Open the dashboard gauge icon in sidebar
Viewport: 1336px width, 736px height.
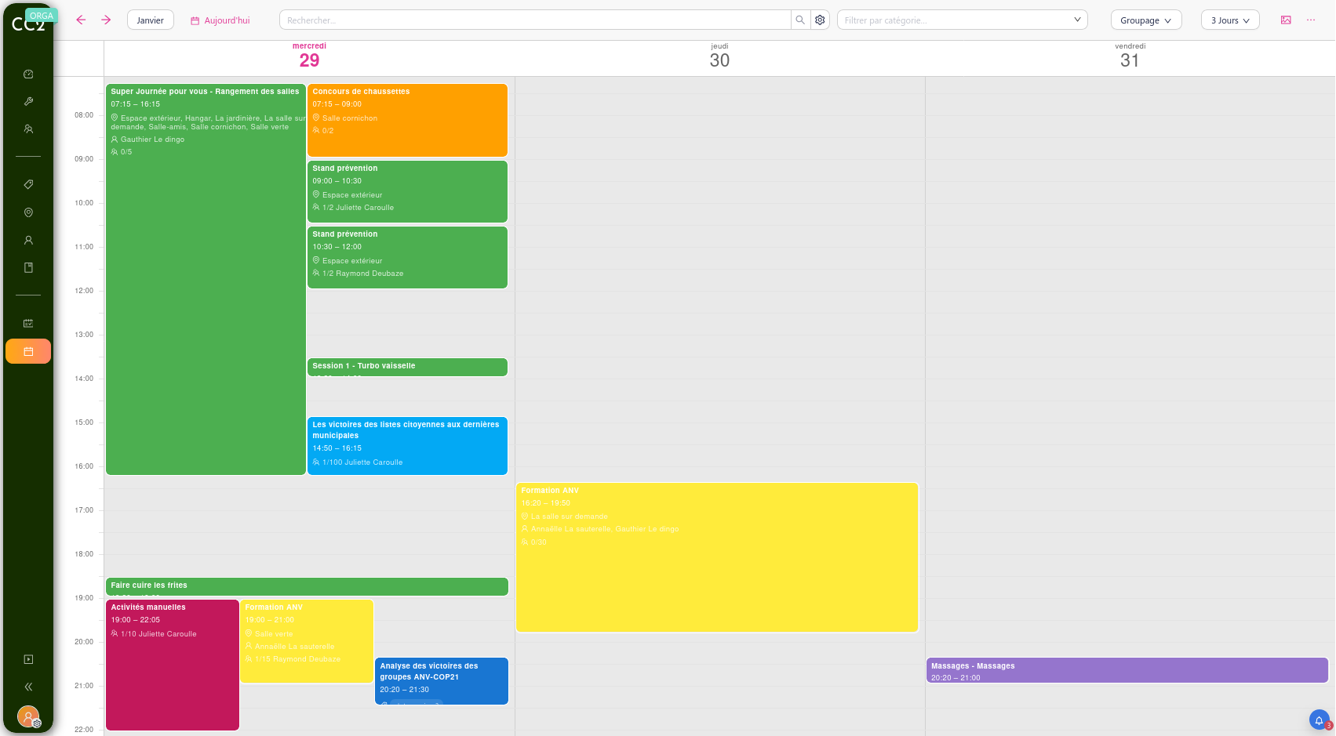coord(28,74)
